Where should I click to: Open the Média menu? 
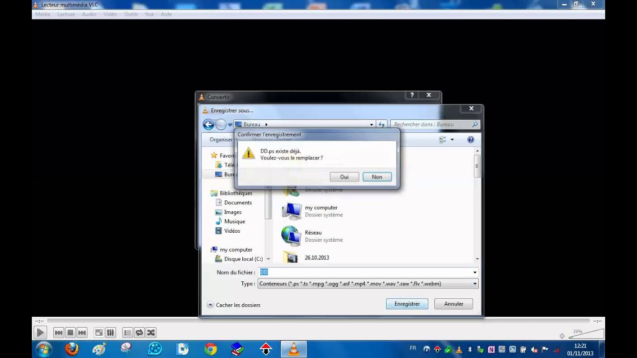tap(43, 14)
